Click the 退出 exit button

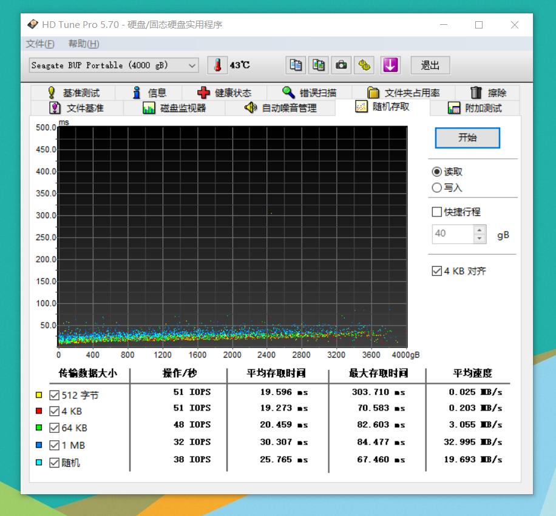pyautogui.click(x=430, y=65)
